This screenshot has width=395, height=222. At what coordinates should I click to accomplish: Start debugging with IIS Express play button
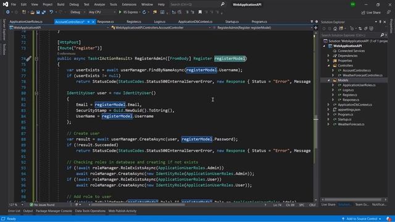pyautogui.click(x=120, y=12)
